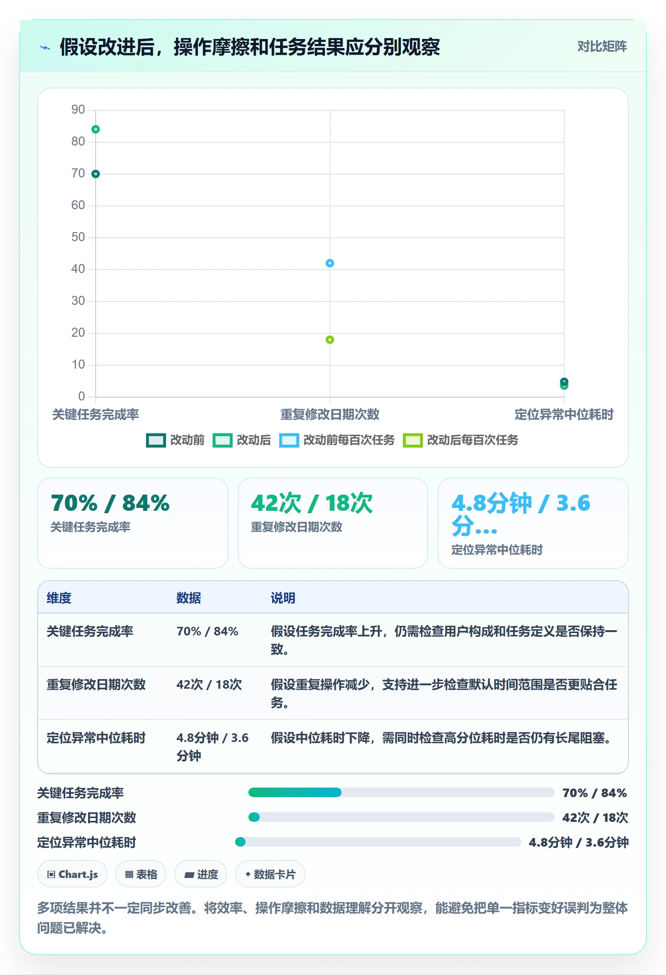
Task: Click the y-axis label 90
Action: [x=78, y=110]
